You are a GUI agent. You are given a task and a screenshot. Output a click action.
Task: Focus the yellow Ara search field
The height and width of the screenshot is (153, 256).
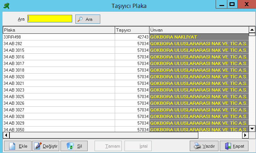50,19
